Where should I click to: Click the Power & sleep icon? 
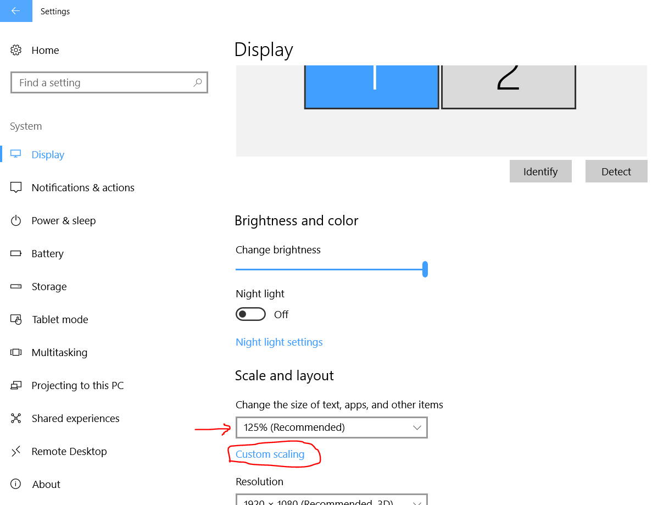(x=16, y=221)
